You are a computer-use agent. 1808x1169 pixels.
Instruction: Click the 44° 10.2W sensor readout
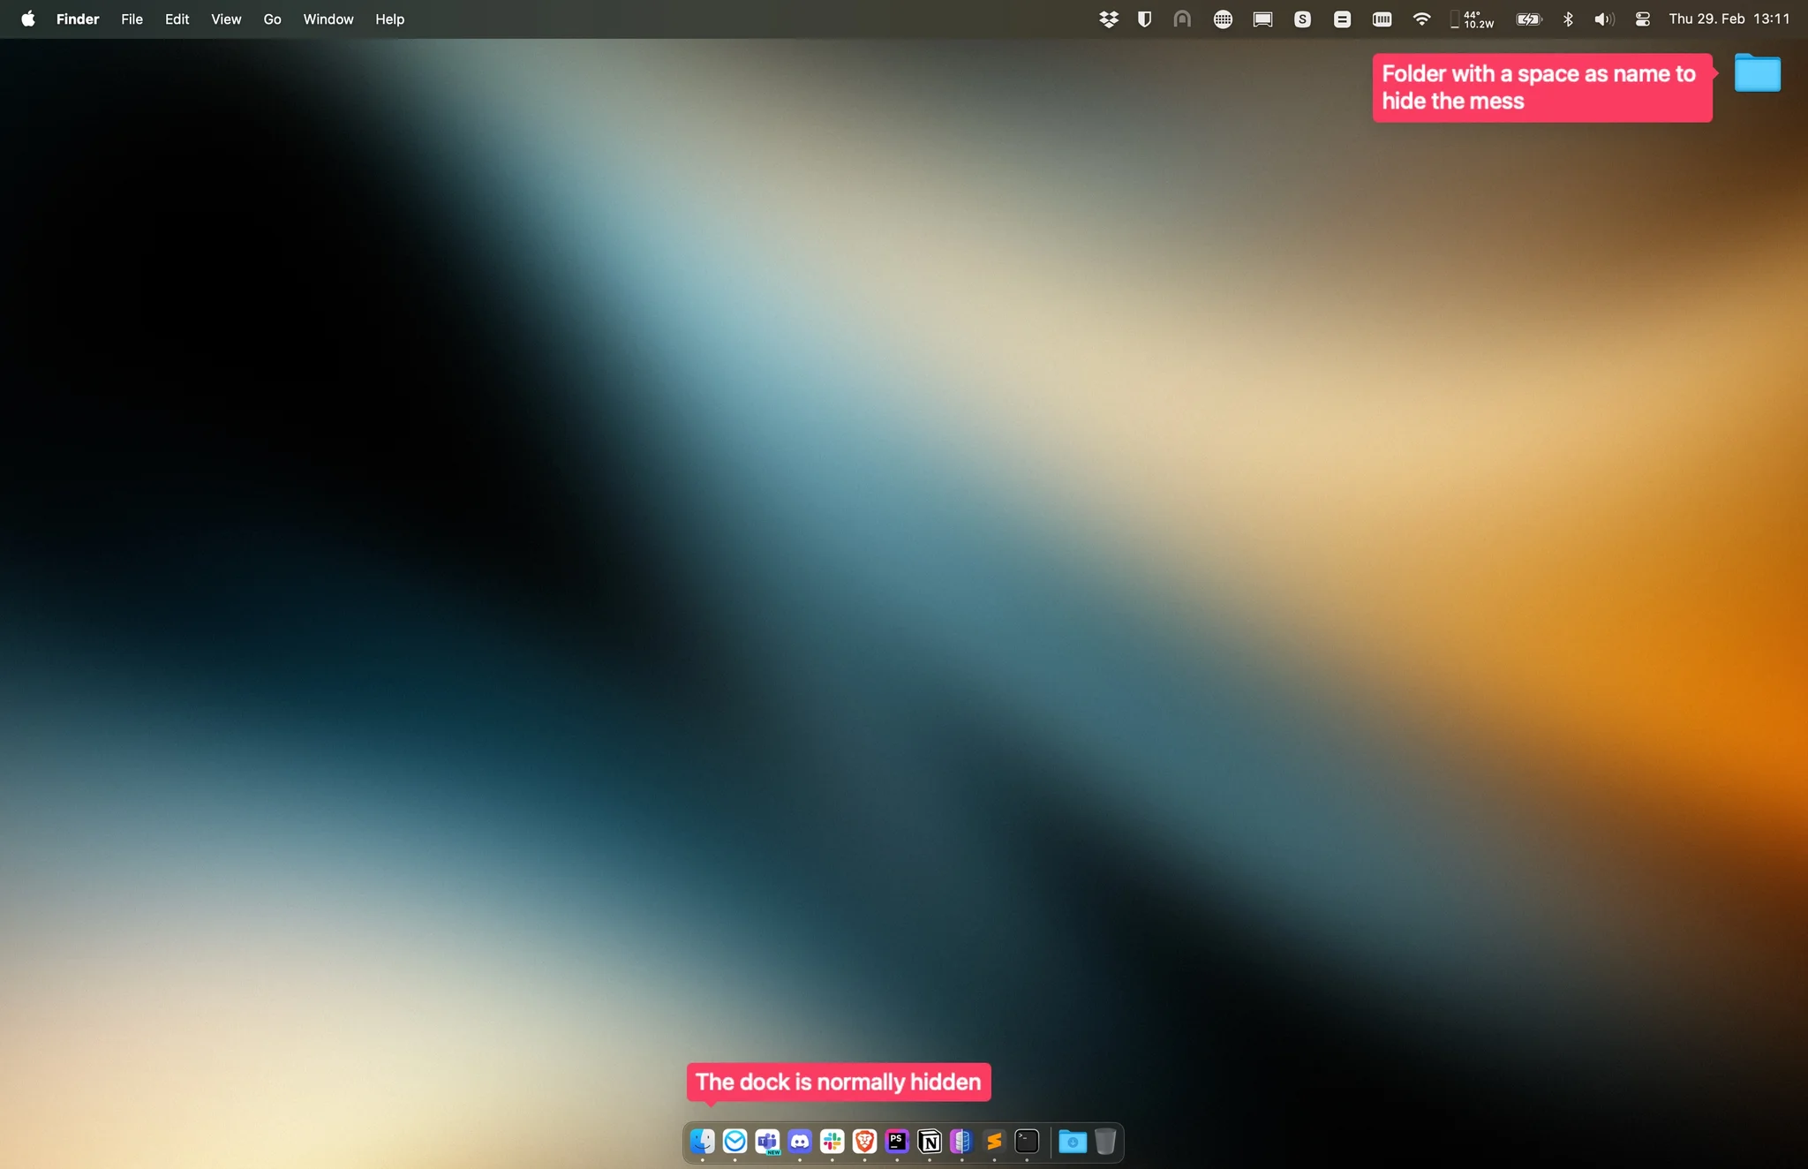tap(1472, 19)
